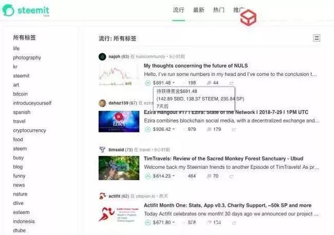Image resolution: width=334 pixels, height=235 pixels.
Task: Open the art tag
Action: [x=16, y=85]
